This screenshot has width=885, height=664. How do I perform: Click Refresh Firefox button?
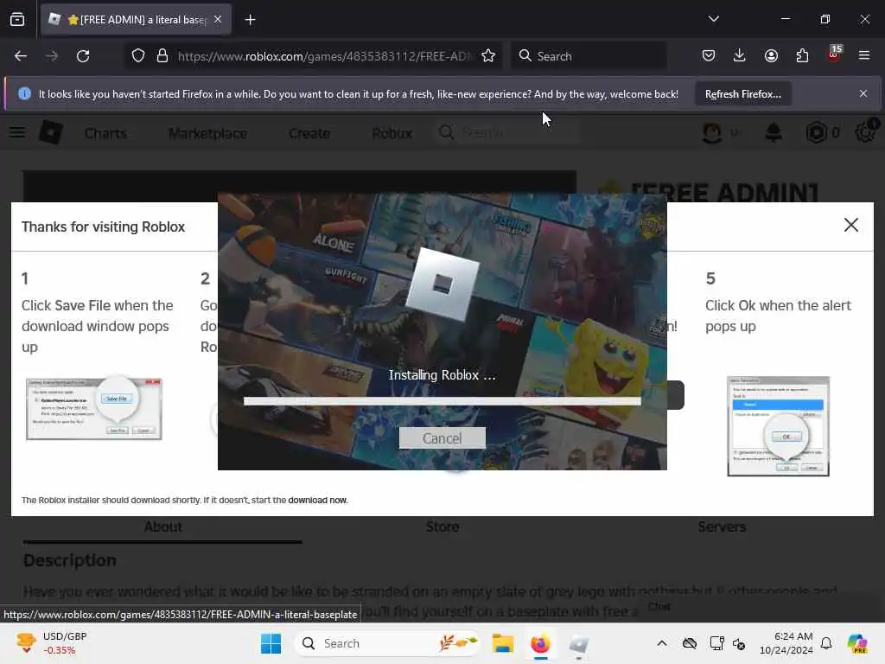coord(742,93)
